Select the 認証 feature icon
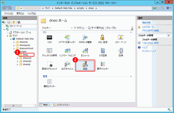 pos(85,66)
